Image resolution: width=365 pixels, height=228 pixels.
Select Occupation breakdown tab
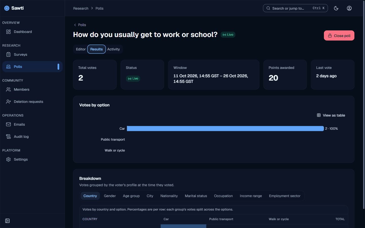point(223,196)
